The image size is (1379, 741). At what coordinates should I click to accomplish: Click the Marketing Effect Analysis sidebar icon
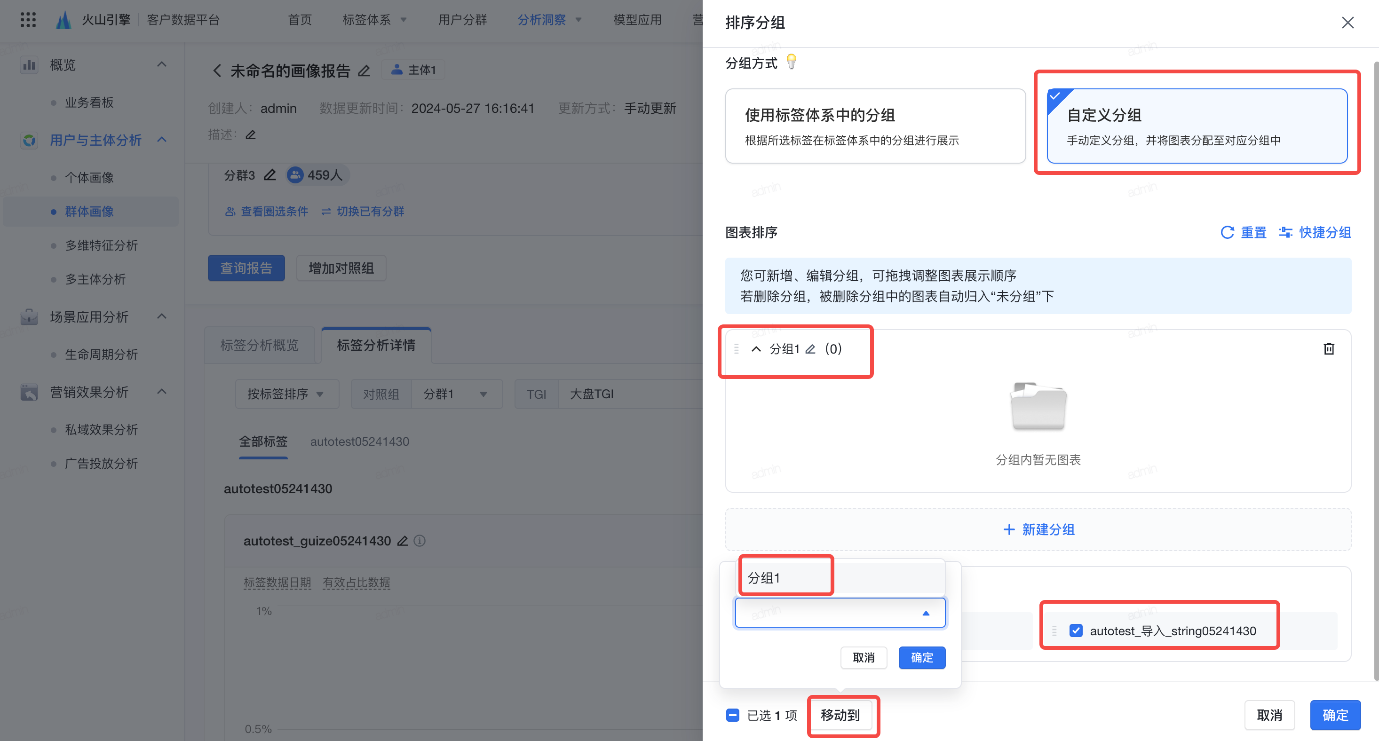(x=29, y=392)
